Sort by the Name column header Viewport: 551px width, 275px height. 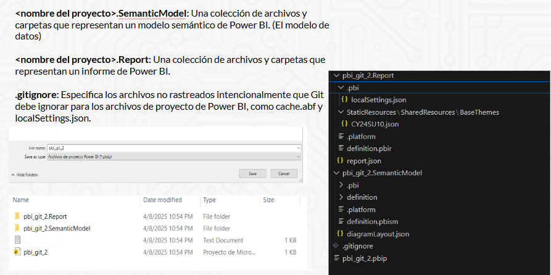click(x=21, y=200)
